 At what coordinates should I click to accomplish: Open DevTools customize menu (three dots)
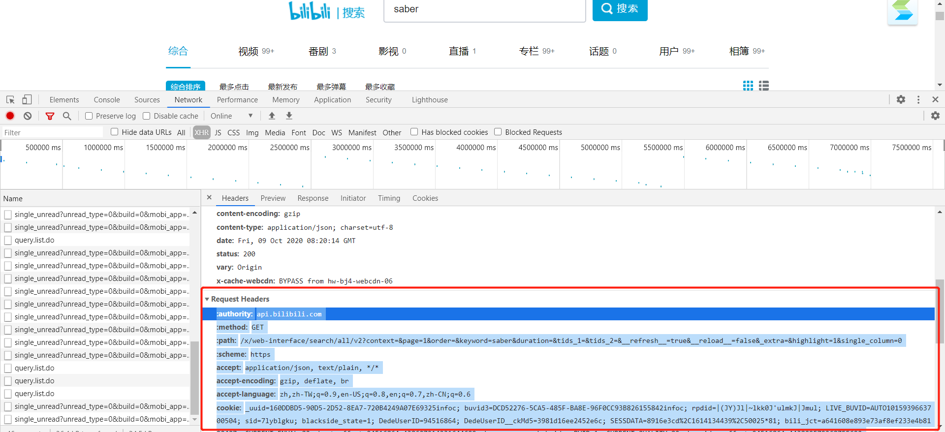pos(918,99)
